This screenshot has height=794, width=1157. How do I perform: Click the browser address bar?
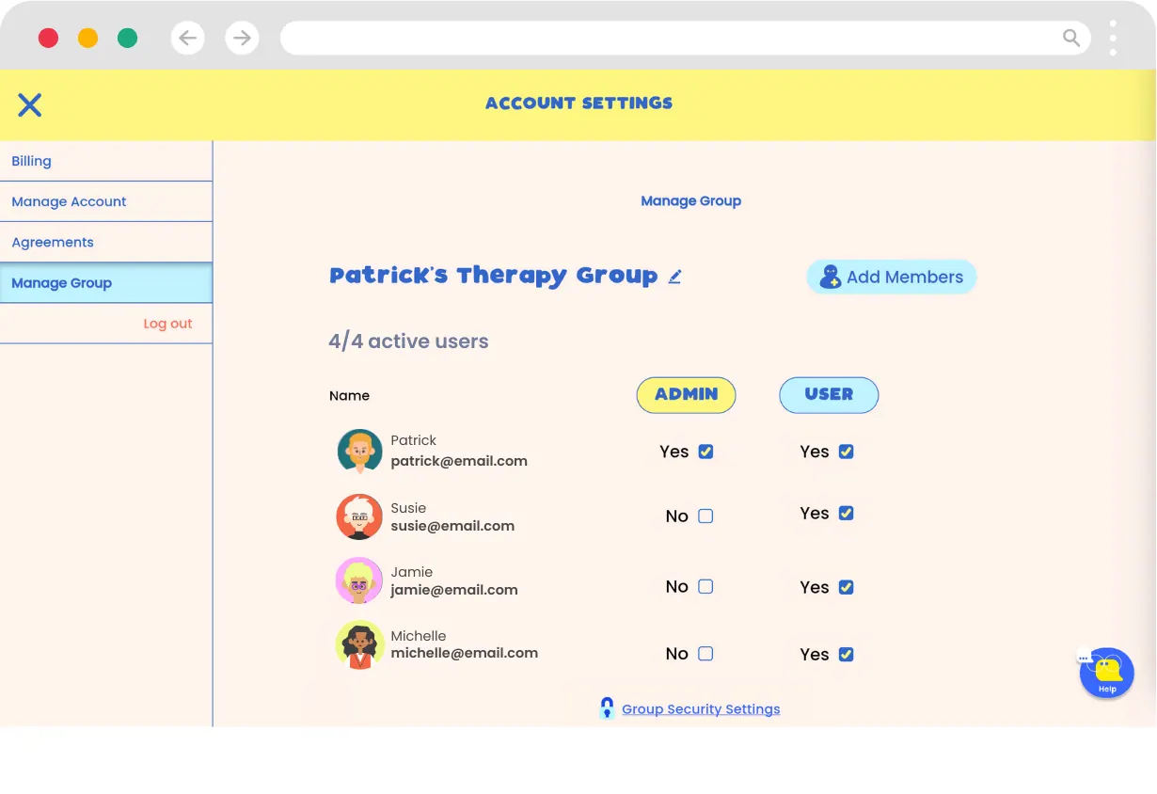[x=686, y=38]
